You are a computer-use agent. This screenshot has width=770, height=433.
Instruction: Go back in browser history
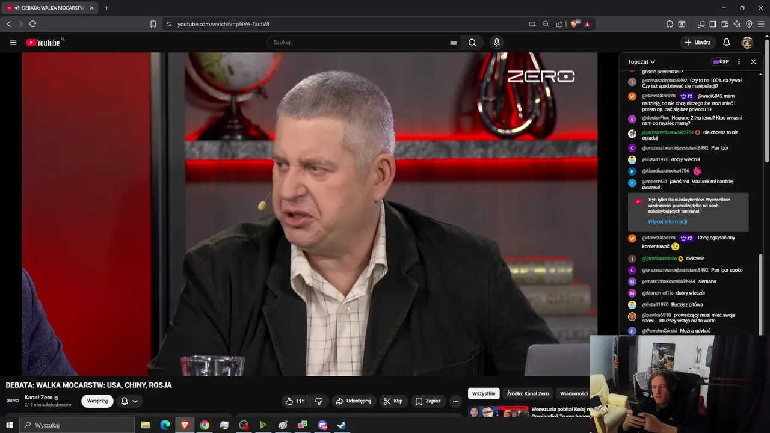click(8, 24)
